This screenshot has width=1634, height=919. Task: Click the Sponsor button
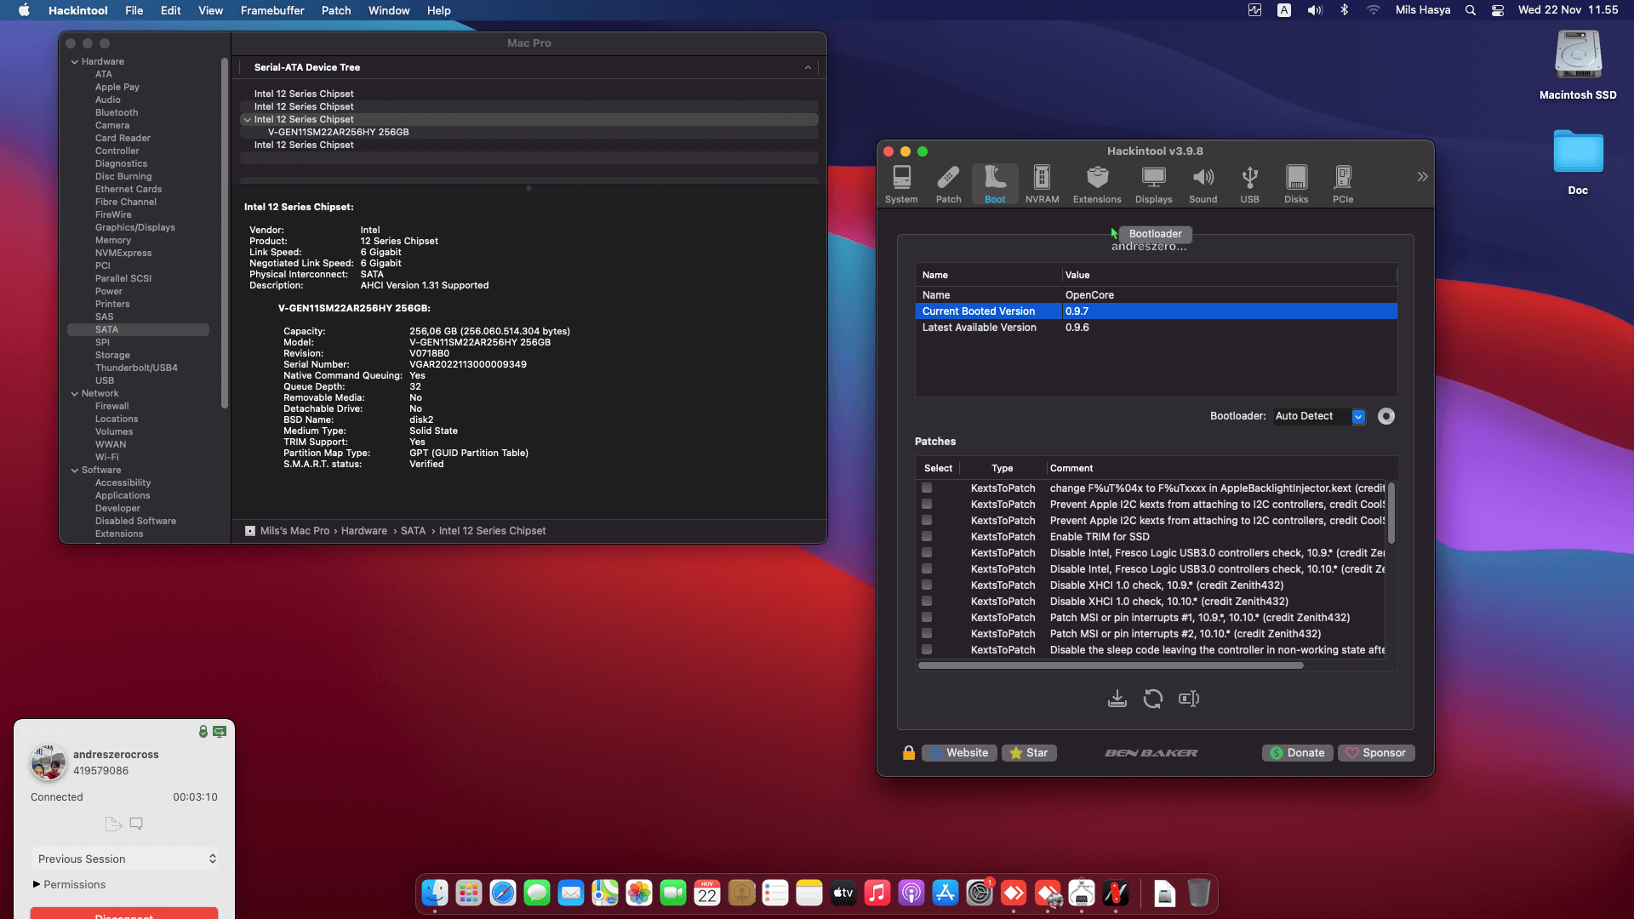pyautogui.click(x=1376, y=753)
